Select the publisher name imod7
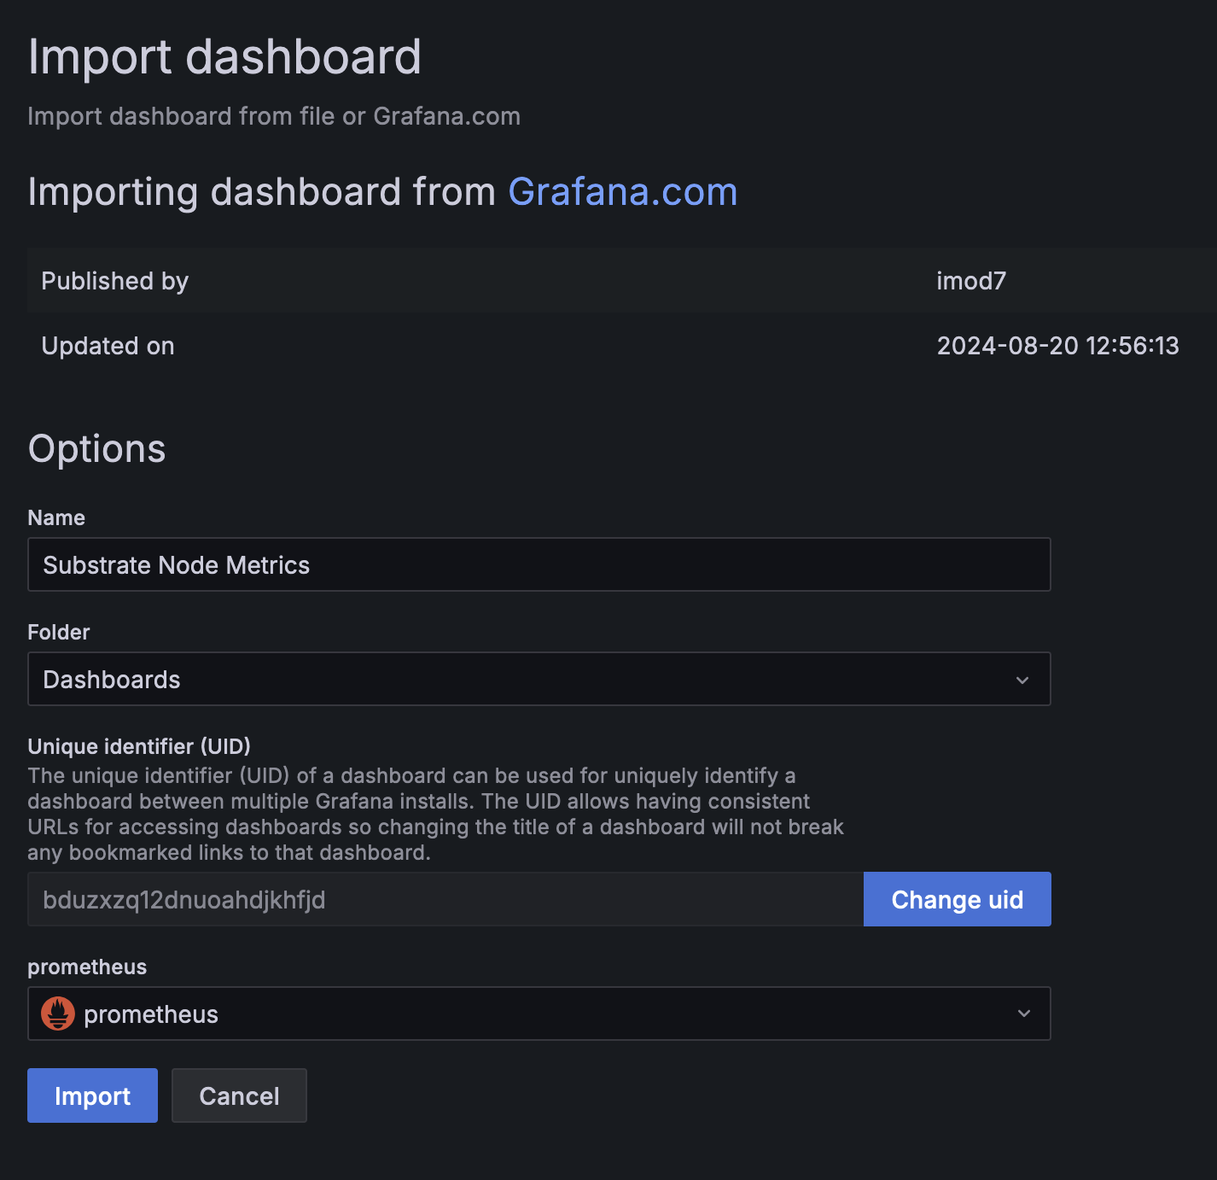This screenshot has height=1180, width=1217. click(x=971, y=281)
